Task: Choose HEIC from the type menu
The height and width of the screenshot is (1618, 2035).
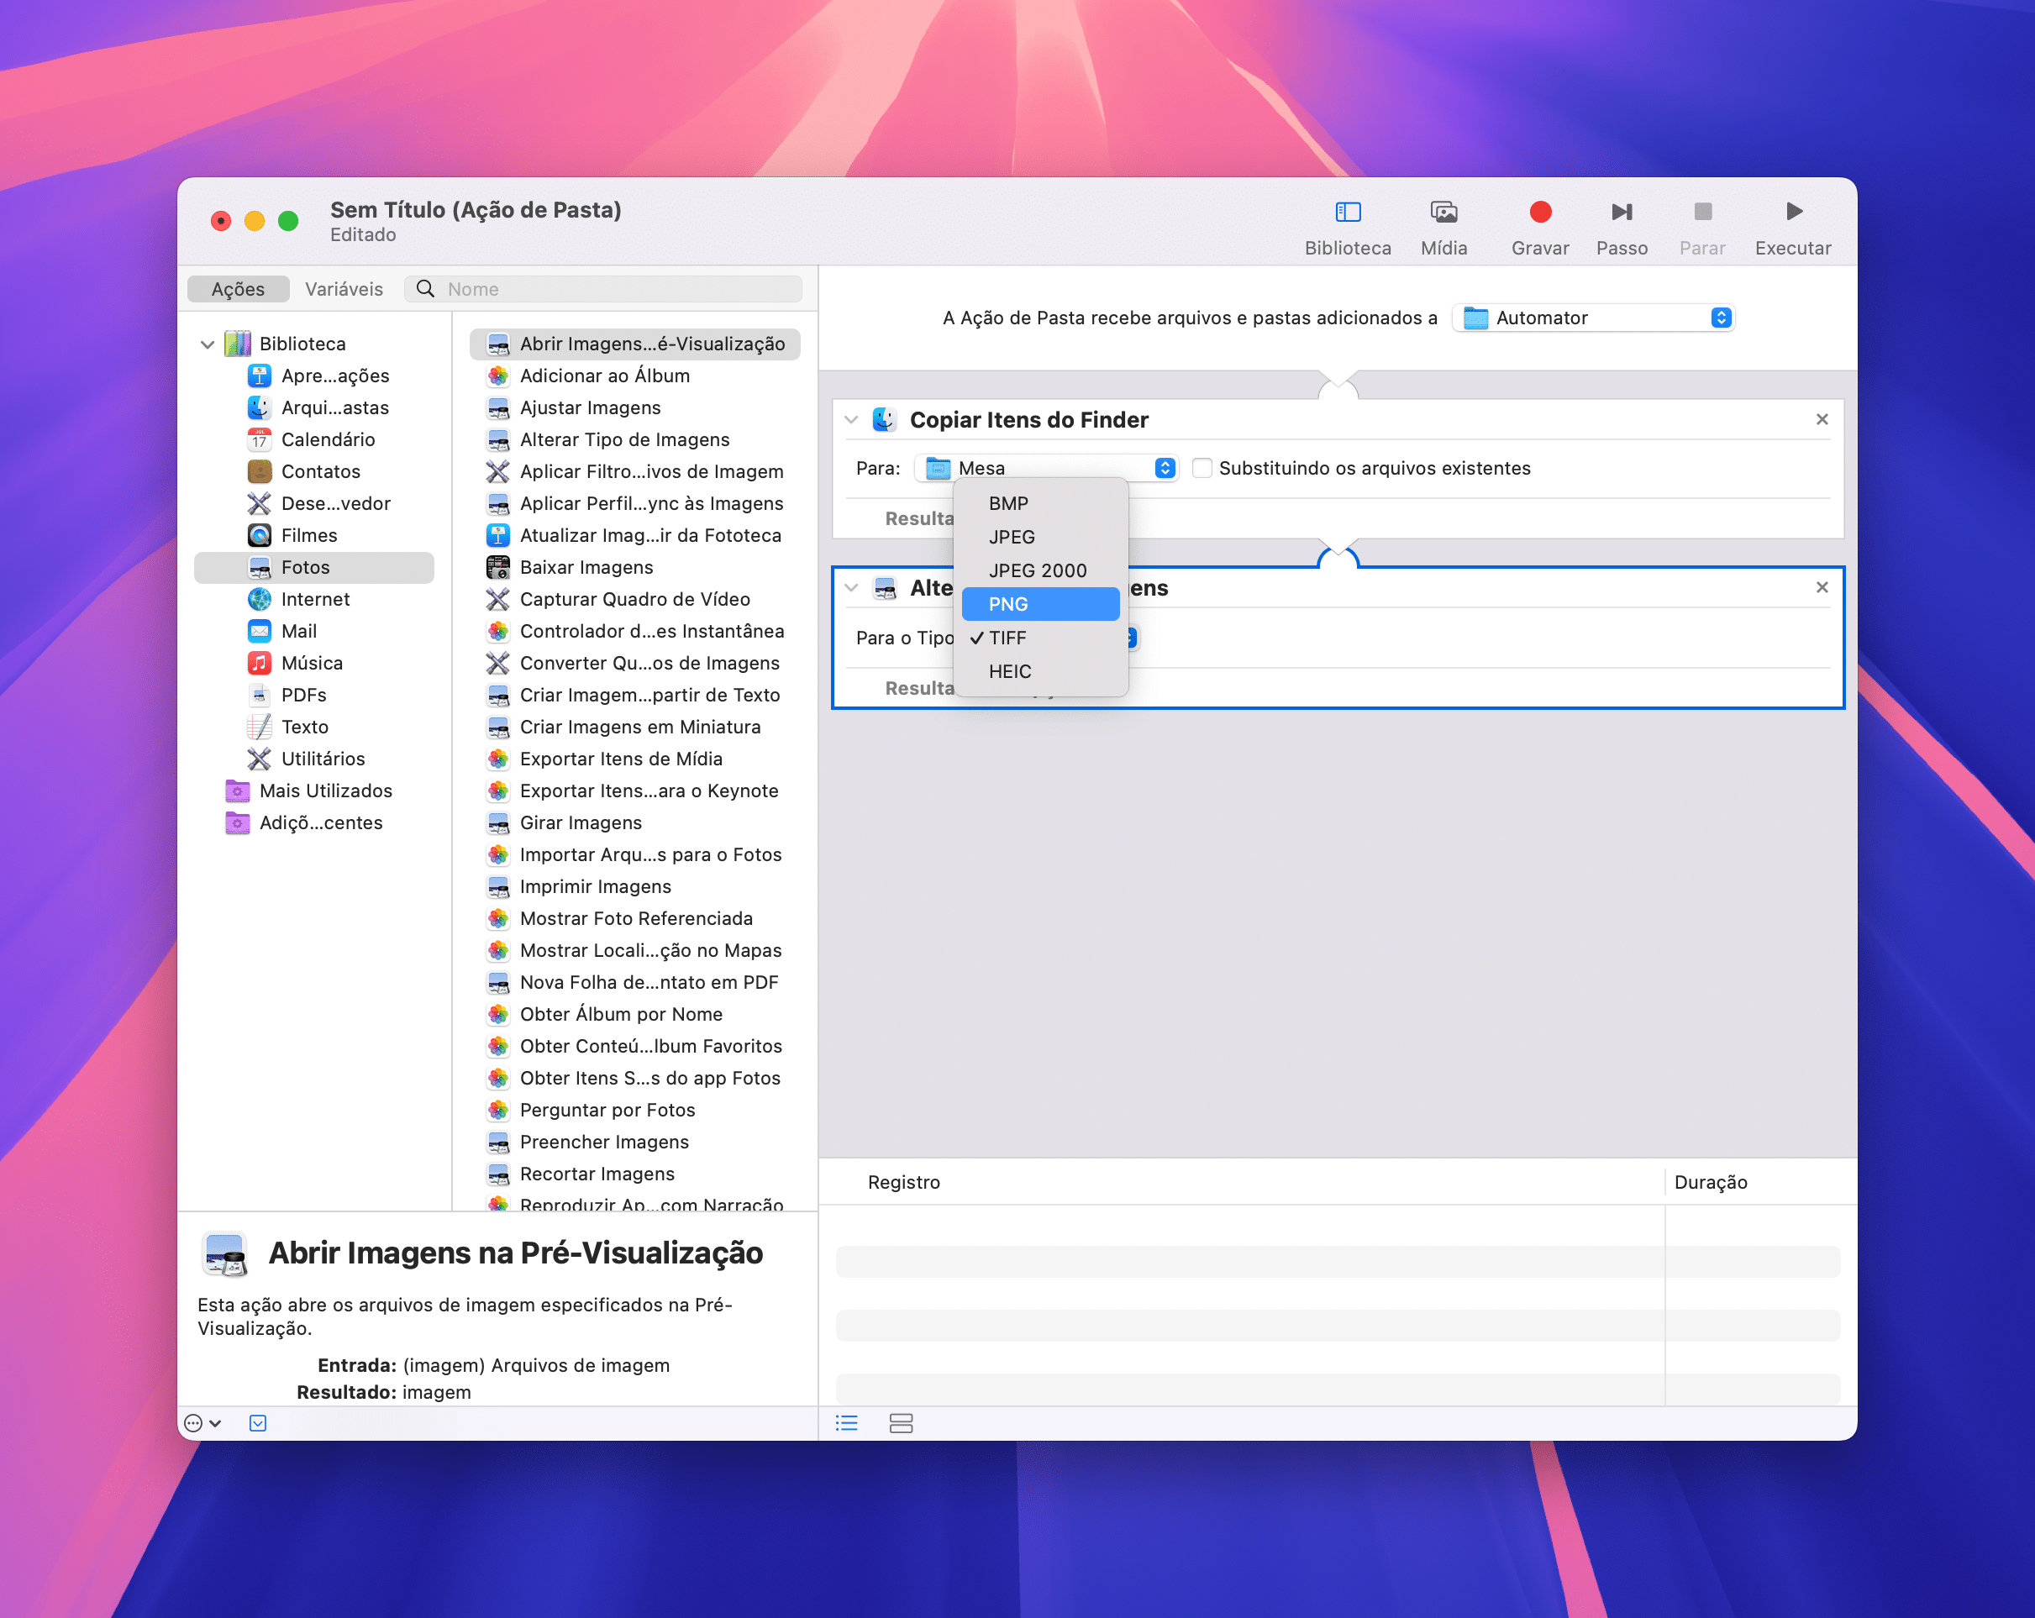Action: [x=1040, y=672]
